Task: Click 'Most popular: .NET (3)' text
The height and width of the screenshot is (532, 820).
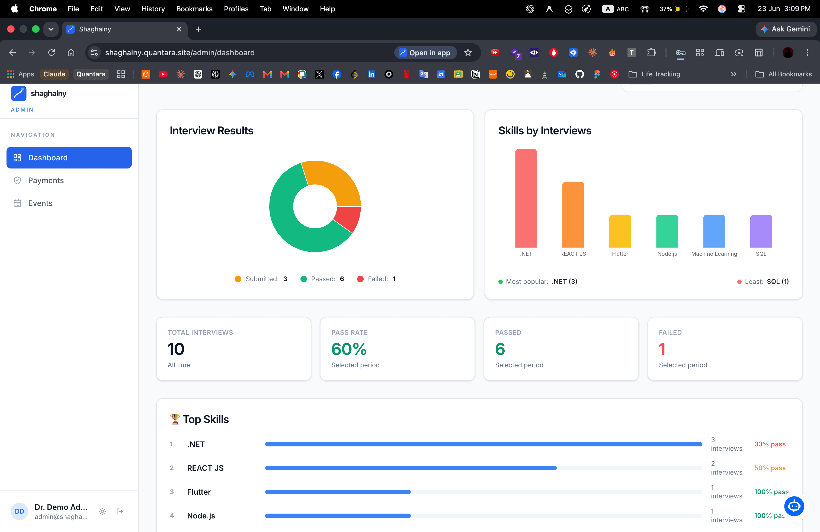Action: 541,281
